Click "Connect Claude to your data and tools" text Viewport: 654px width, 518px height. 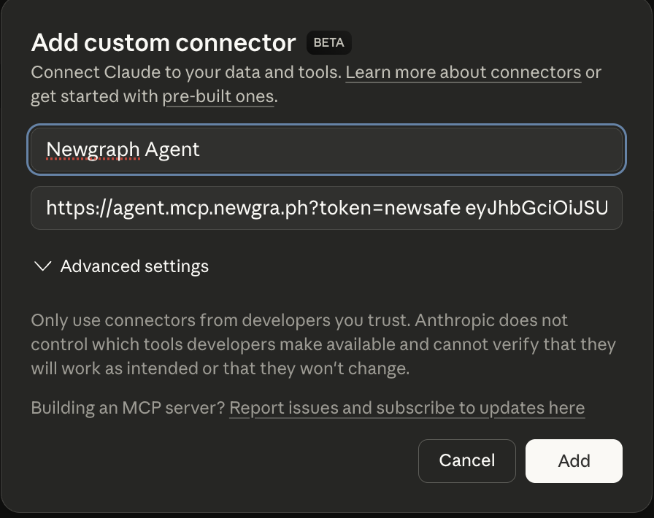(185, 73)
